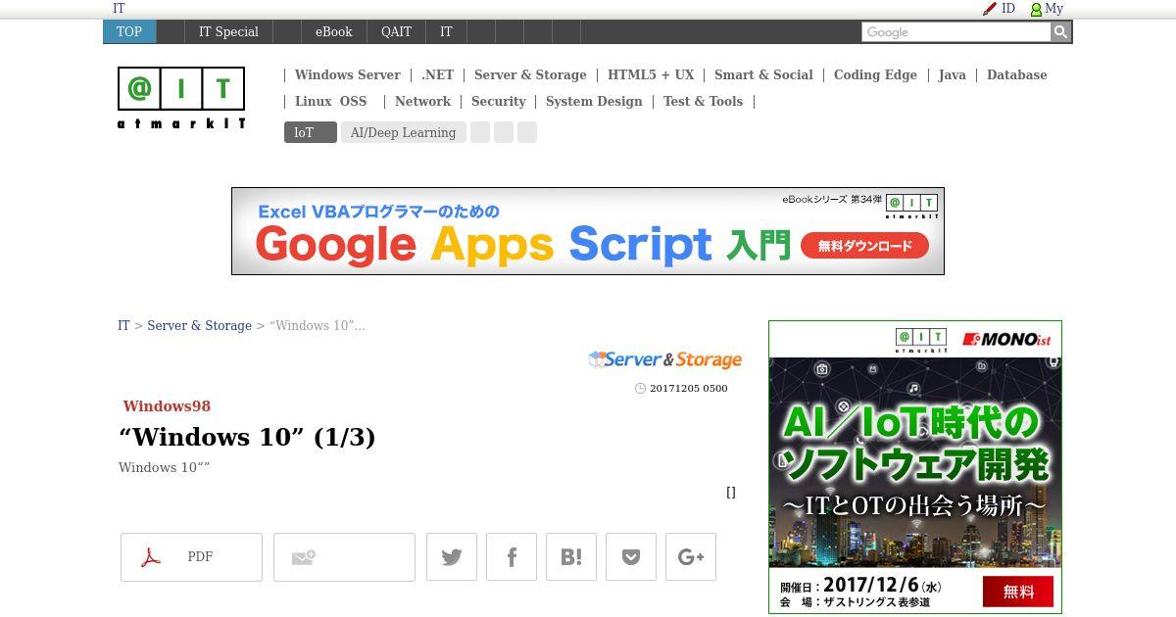Share the article on Twitter
The image size is (1176, 617).
(x=452, y=557)
